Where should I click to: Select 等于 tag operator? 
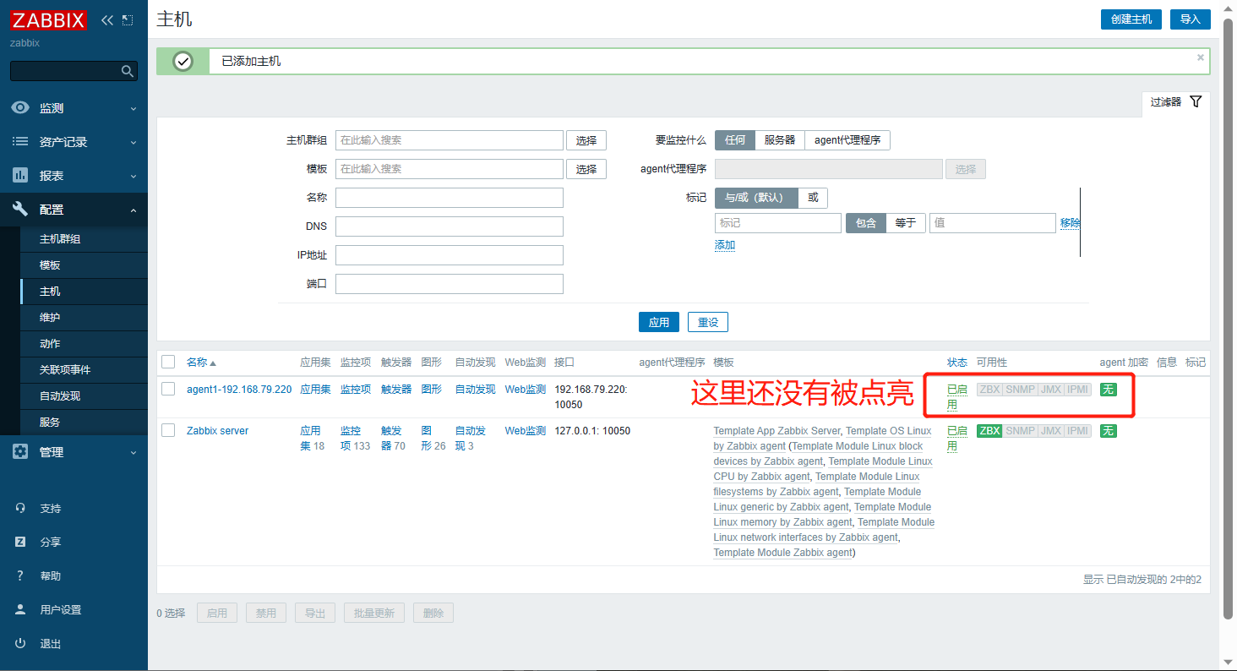(906, 223)
